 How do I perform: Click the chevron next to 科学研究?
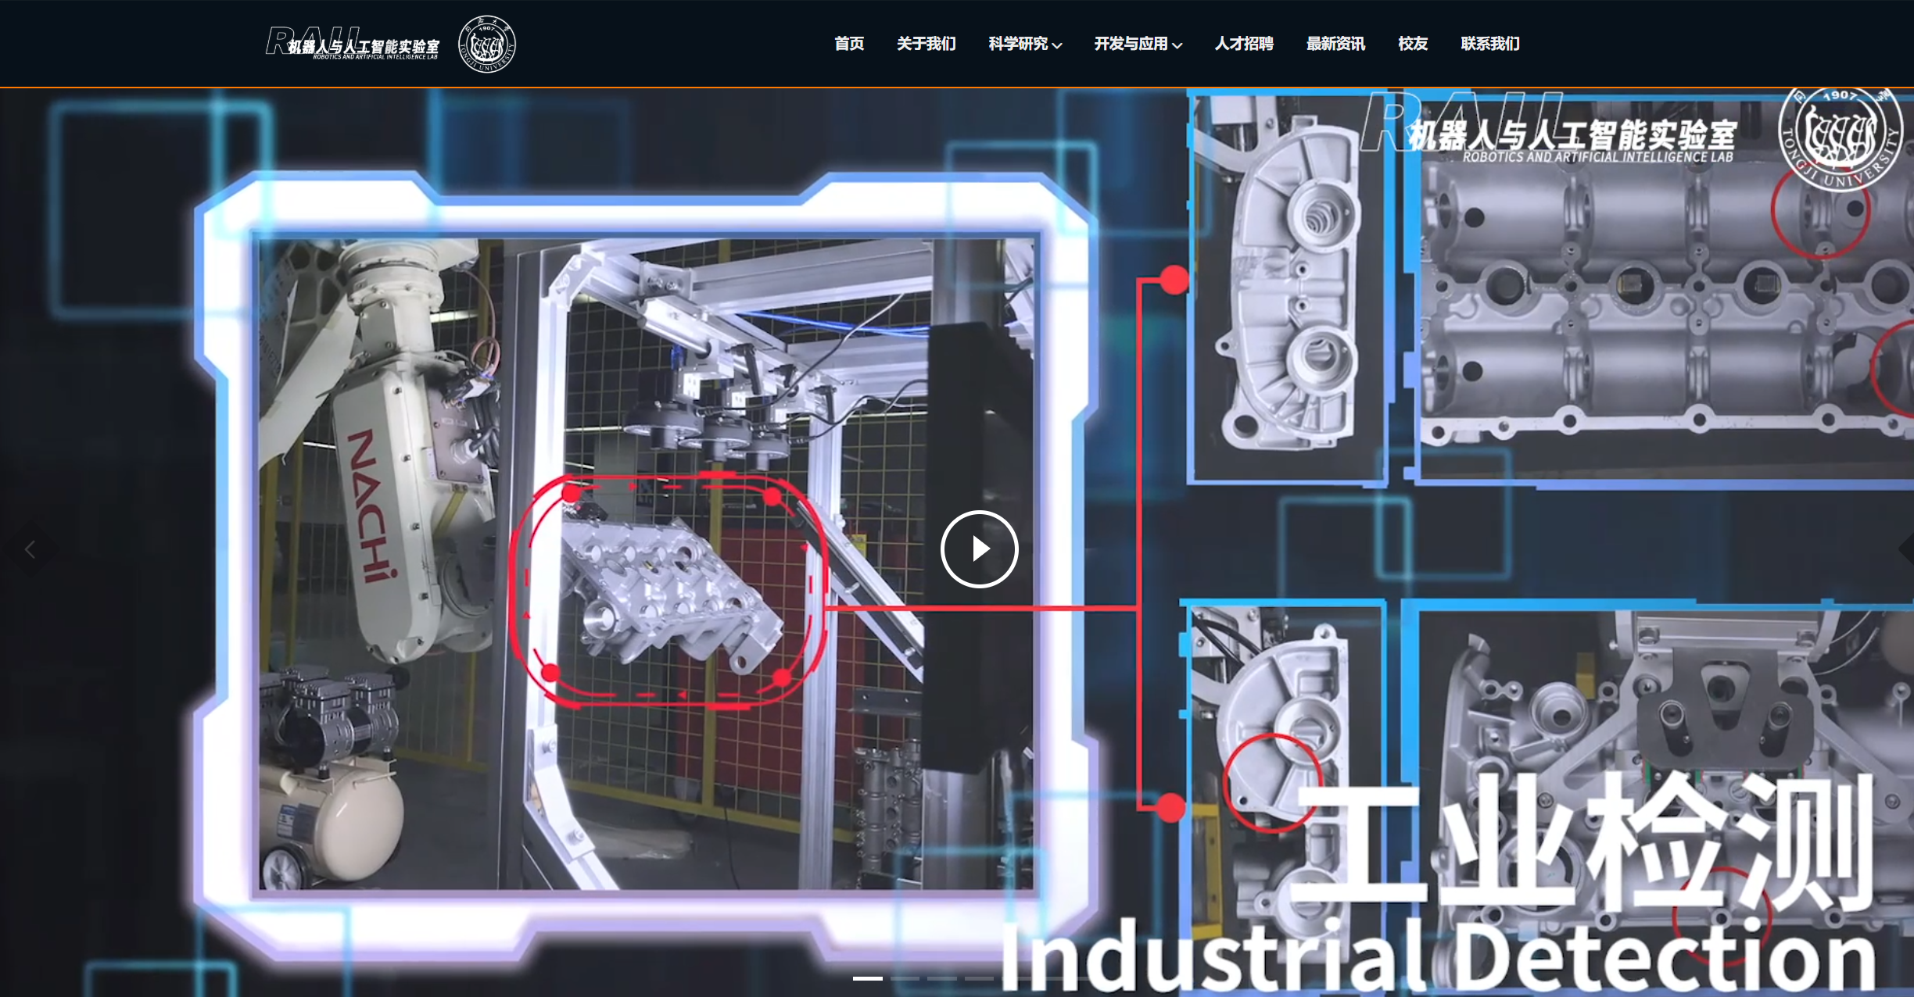click(x=1057, y=45)
